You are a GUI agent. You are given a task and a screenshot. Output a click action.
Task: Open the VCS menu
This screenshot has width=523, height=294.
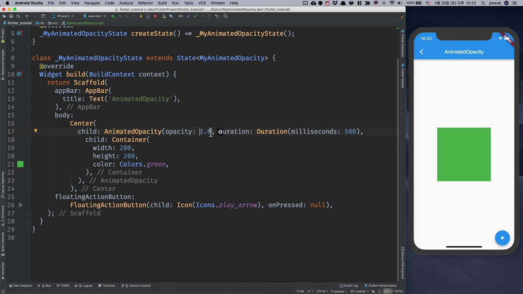[202, 3]
